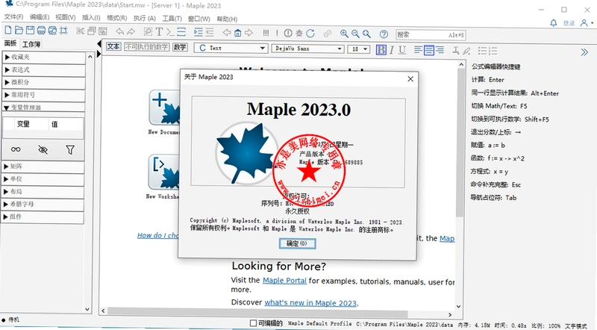Image resolution: width=597 pixels, height=330 pixels.
Task: Outdent the section with the outdent icon
Action: click(210, 32)
